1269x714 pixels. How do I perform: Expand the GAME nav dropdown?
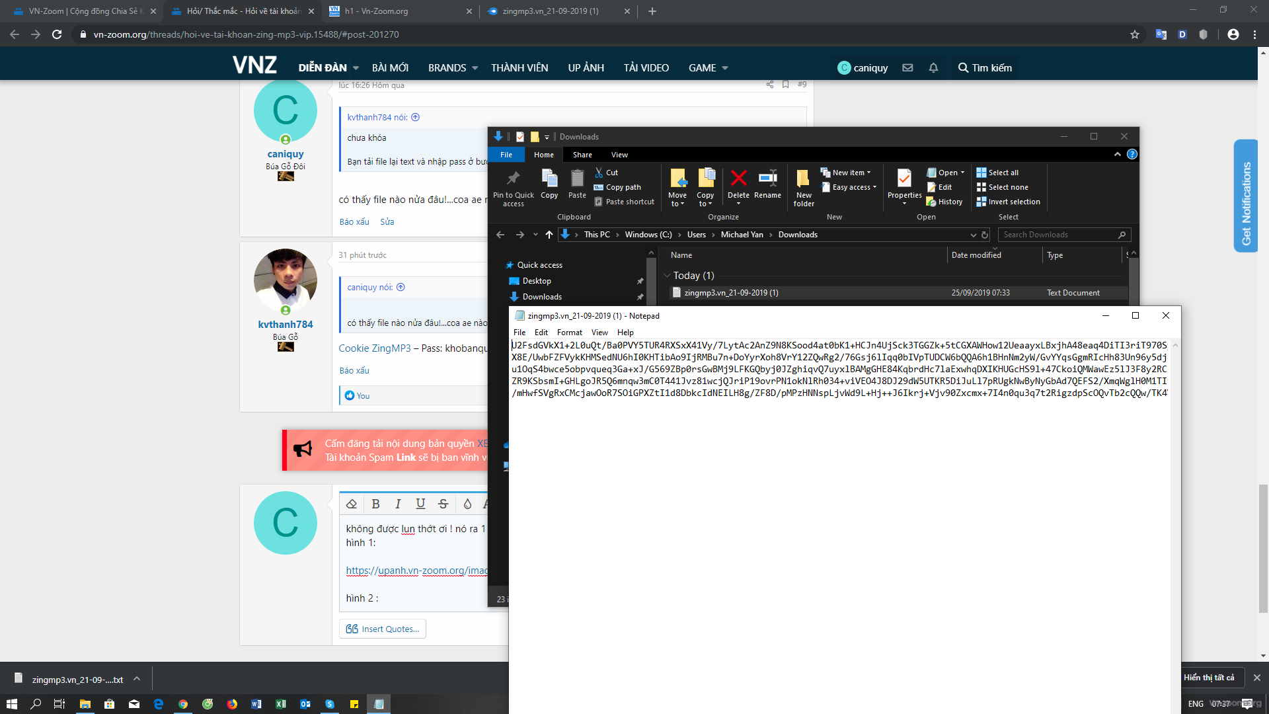click(x=725, y=68)
